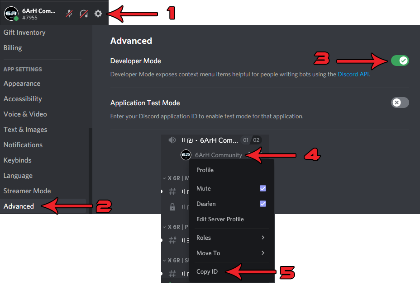This screenshot has height=289, width=420.
Task: Go to Streamer Mode settings
Action: click(27, 191)
